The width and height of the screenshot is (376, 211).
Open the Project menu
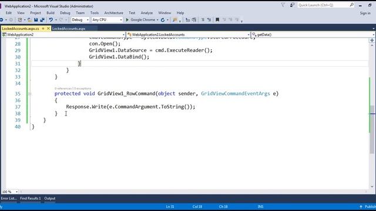[35, 13]
